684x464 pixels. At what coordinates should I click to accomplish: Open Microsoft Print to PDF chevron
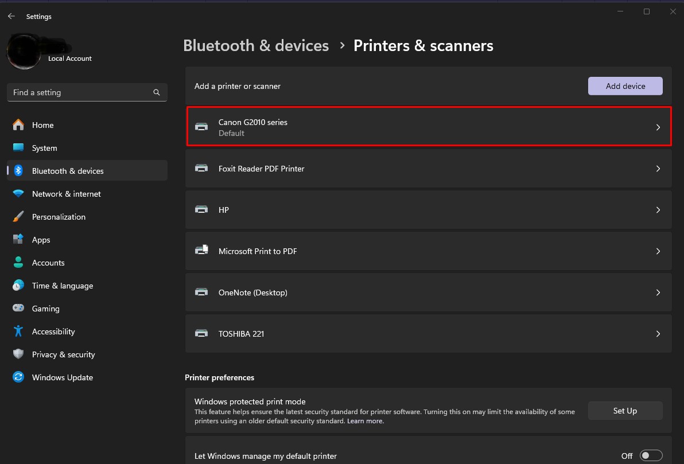coord(658,251)
